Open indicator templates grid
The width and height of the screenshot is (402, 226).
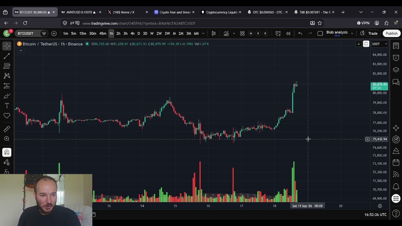[242, 33]
